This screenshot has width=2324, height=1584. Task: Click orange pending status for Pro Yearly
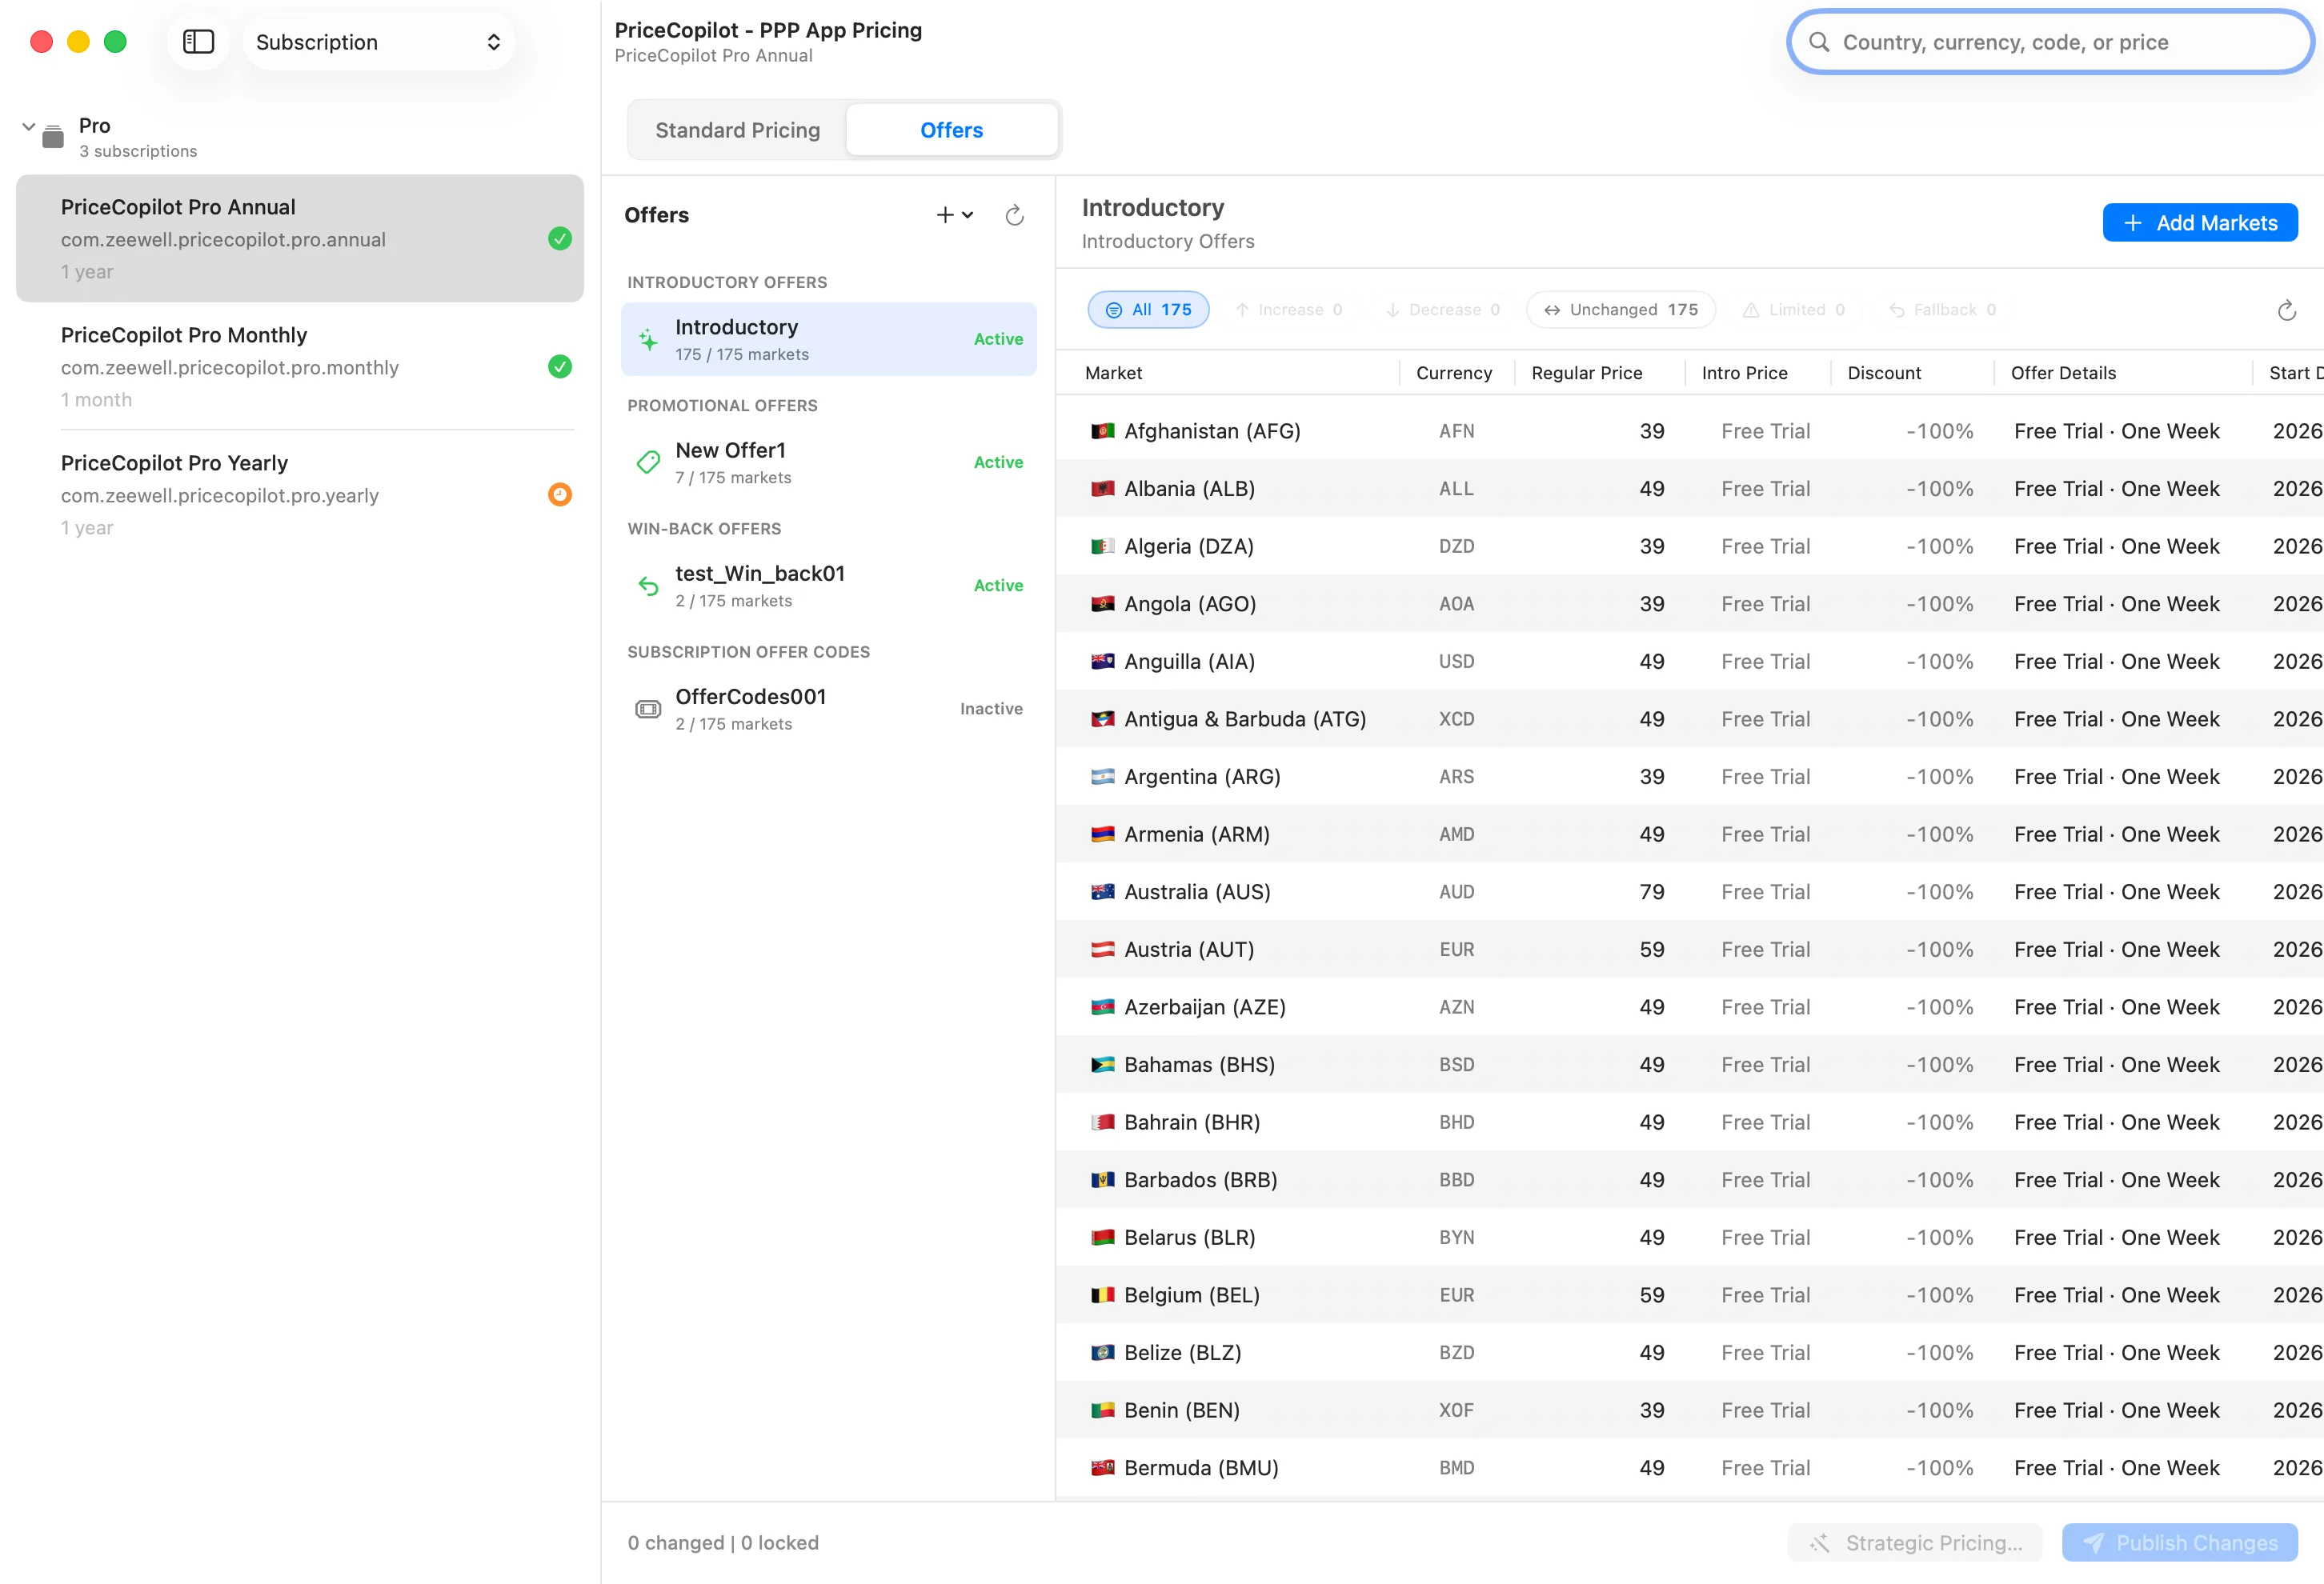560,494
